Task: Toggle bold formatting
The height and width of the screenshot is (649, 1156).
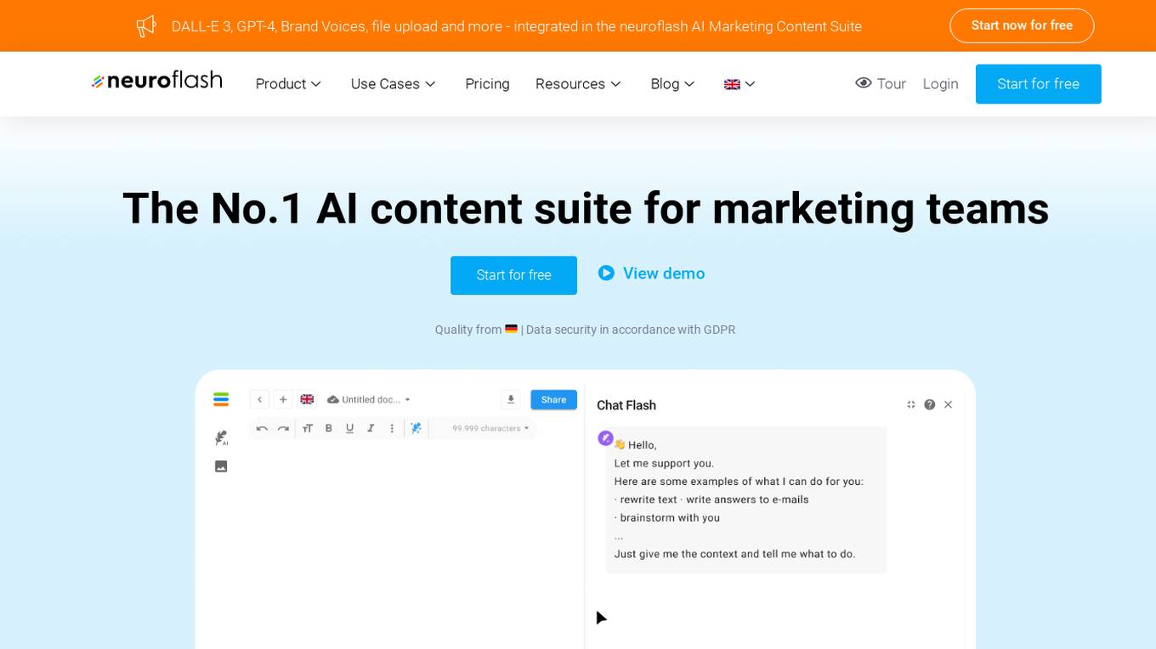Action: (329, 428)
